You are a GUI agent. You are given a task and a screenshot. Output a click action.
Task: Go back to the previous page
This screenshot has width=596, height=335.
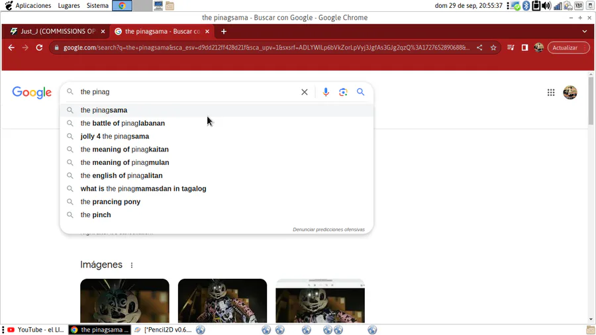pyautogui.click(x=11, y=48)
